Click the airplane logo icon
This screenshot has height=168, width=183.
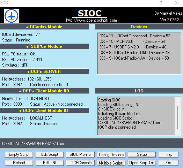pyautogui.click(x=12, y=16)
